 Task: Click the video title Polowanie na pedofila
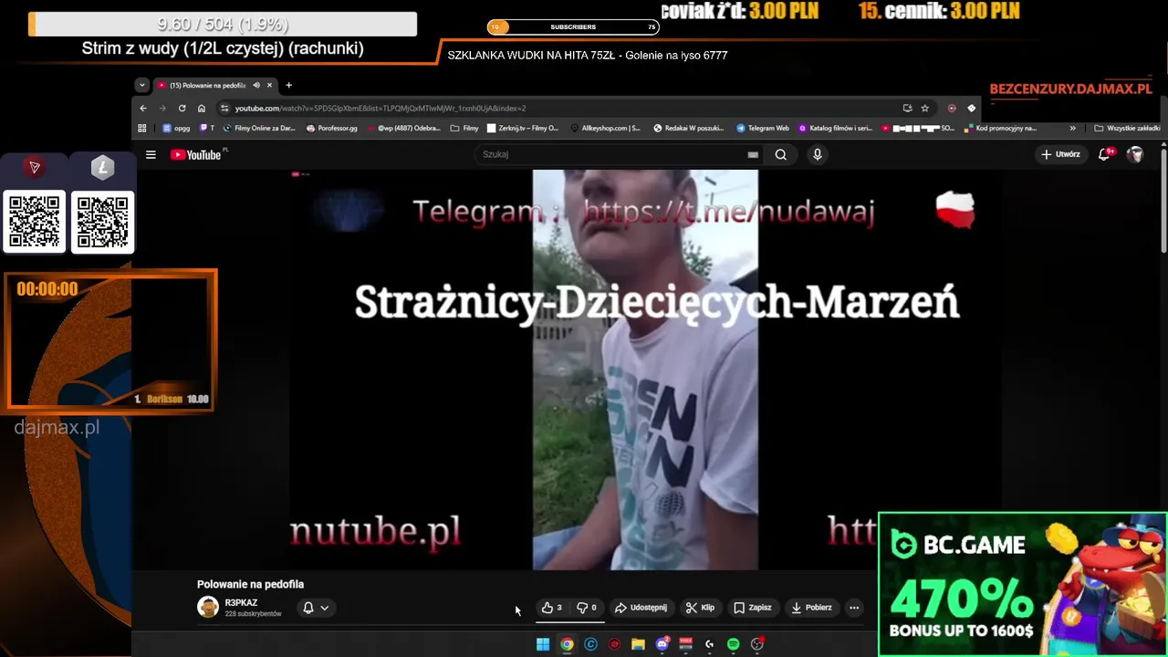[250, 584]
